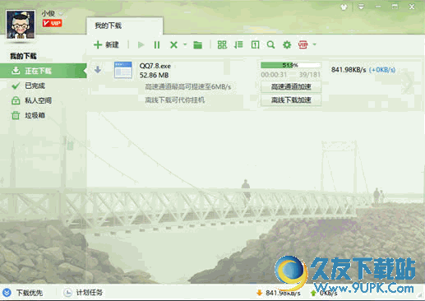Click the QQ7.8.exe file type icon
The width and height of the screenshot is (425, 301).
click(123, 70)
